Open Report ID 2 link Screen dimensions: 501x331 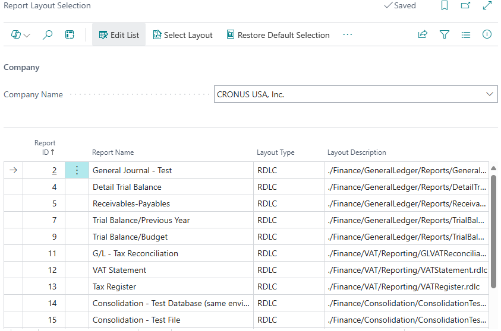coord(54,170)
